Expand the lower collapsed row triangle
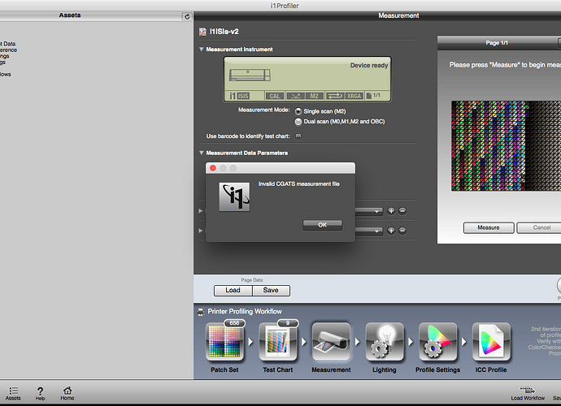Image resolution: width=561 pixels, height=406 pixels. (201, 231)
